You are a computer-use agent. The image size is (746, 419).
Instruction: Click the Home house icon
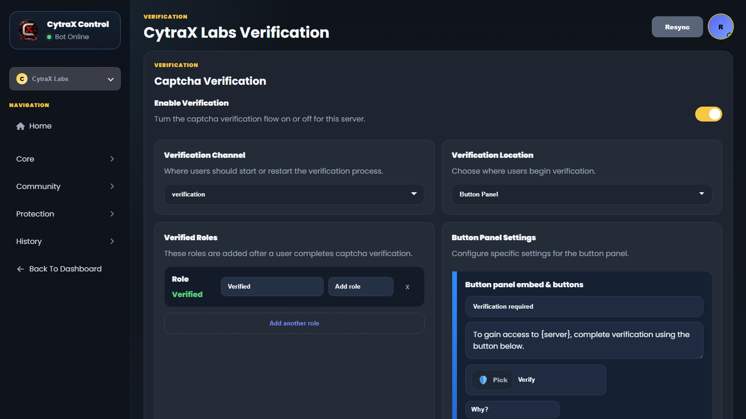(x=21, y=126)
